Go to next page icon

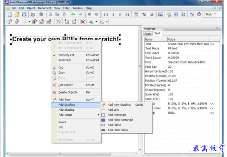120,14
